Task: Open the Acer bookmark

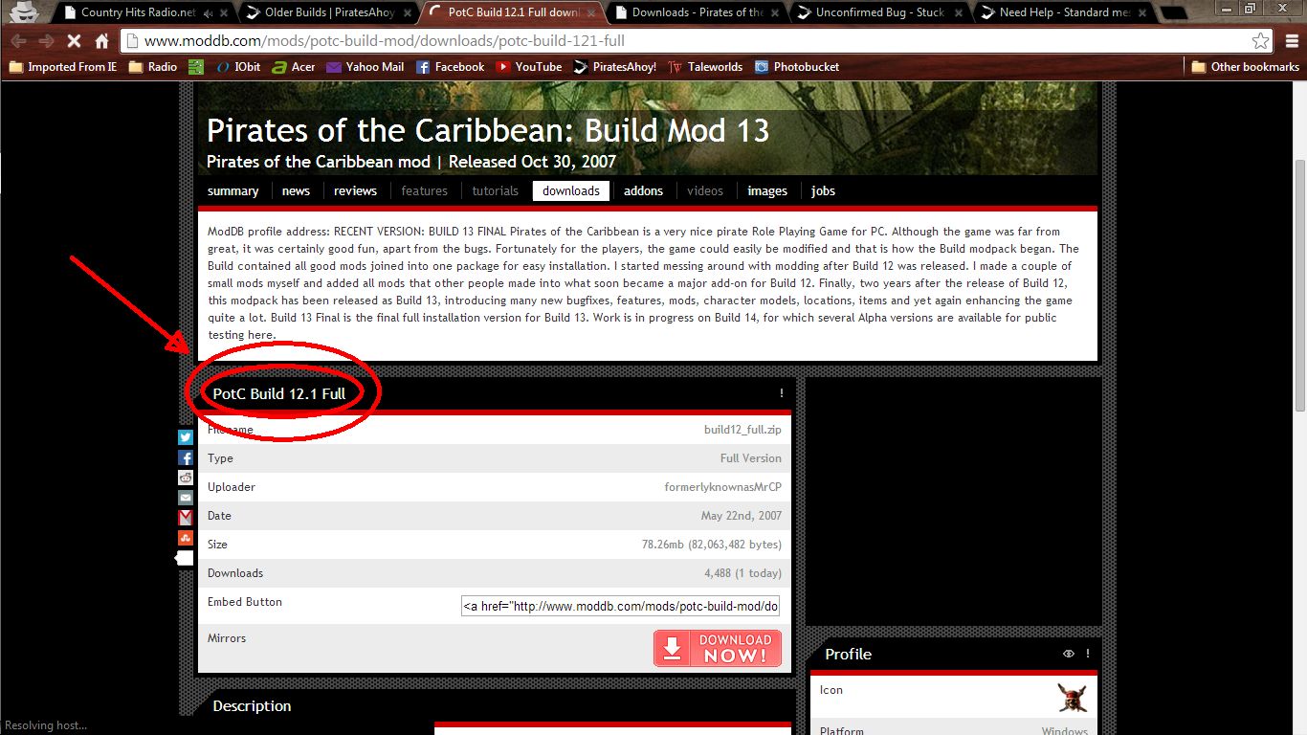Action: (293, 67)
